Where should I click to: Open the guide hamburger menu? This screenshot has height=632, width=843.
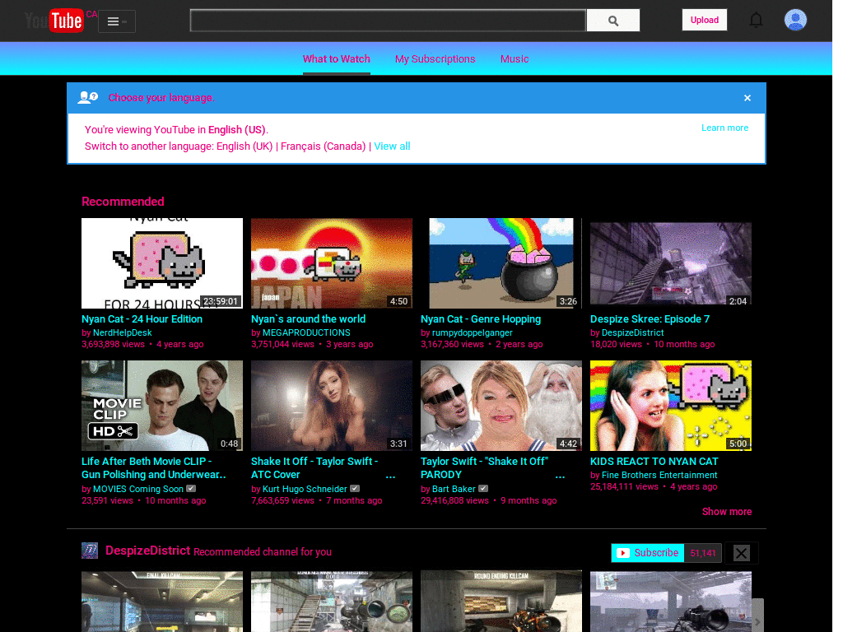pos(117,21)
